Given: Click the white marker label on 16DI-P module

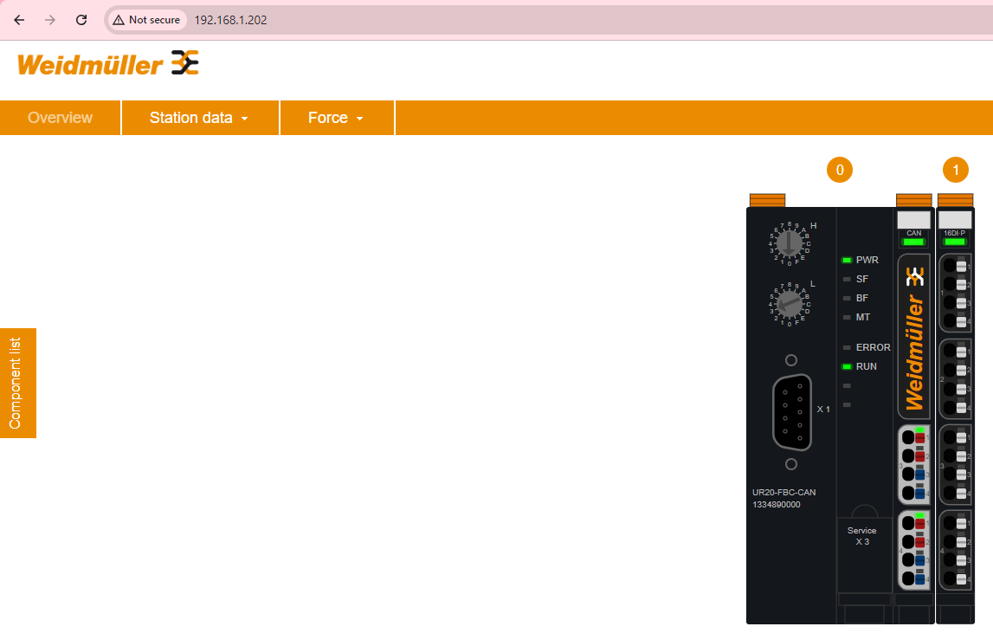Looking at the screenshot, I should [x=955, y=220].
